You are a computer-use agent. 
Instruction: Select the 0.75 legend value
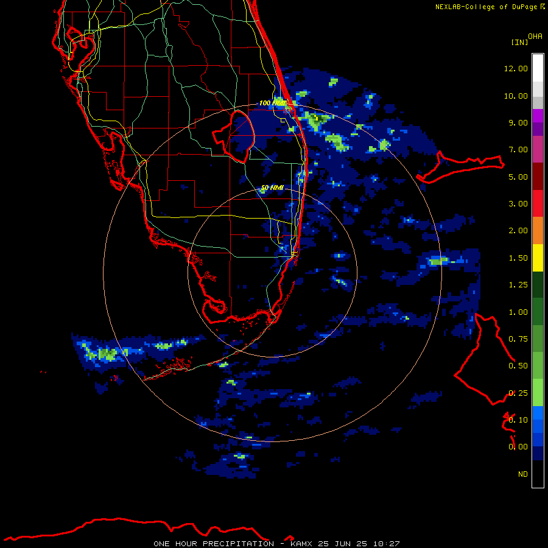tap(518, 339)
